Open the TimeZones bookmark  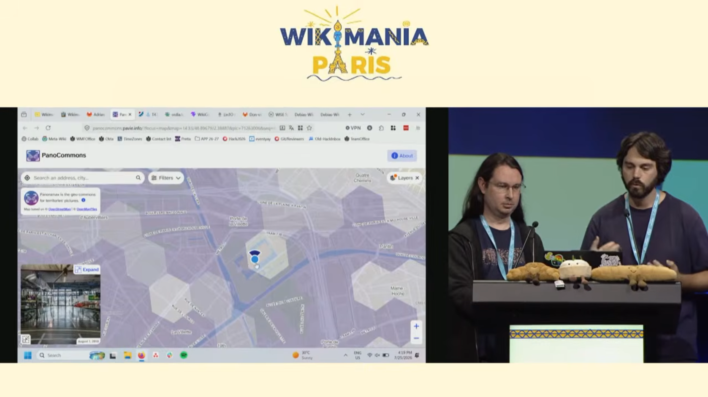[x=130, y=139]
